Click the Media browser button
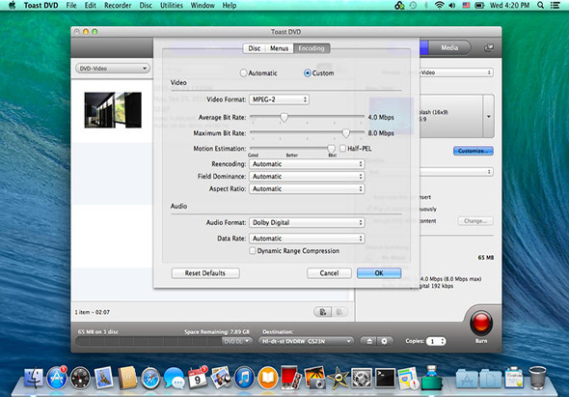Screen dimensions: 569x397 (x=449, y=47)
